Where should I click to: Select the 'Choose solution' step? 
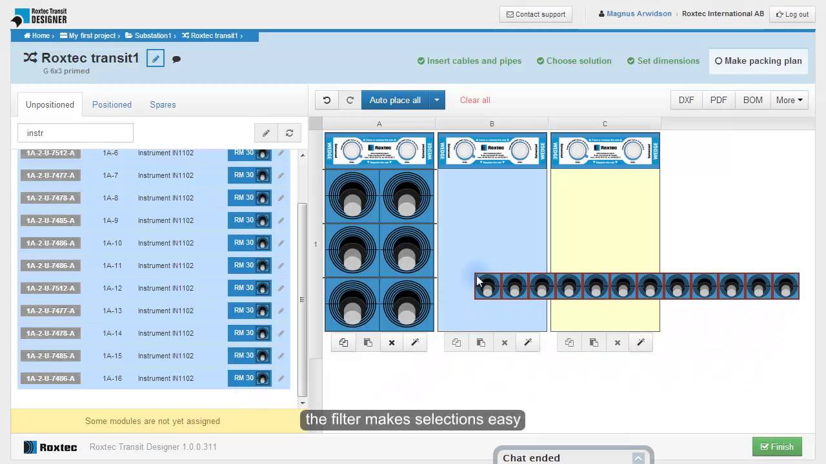574,61
